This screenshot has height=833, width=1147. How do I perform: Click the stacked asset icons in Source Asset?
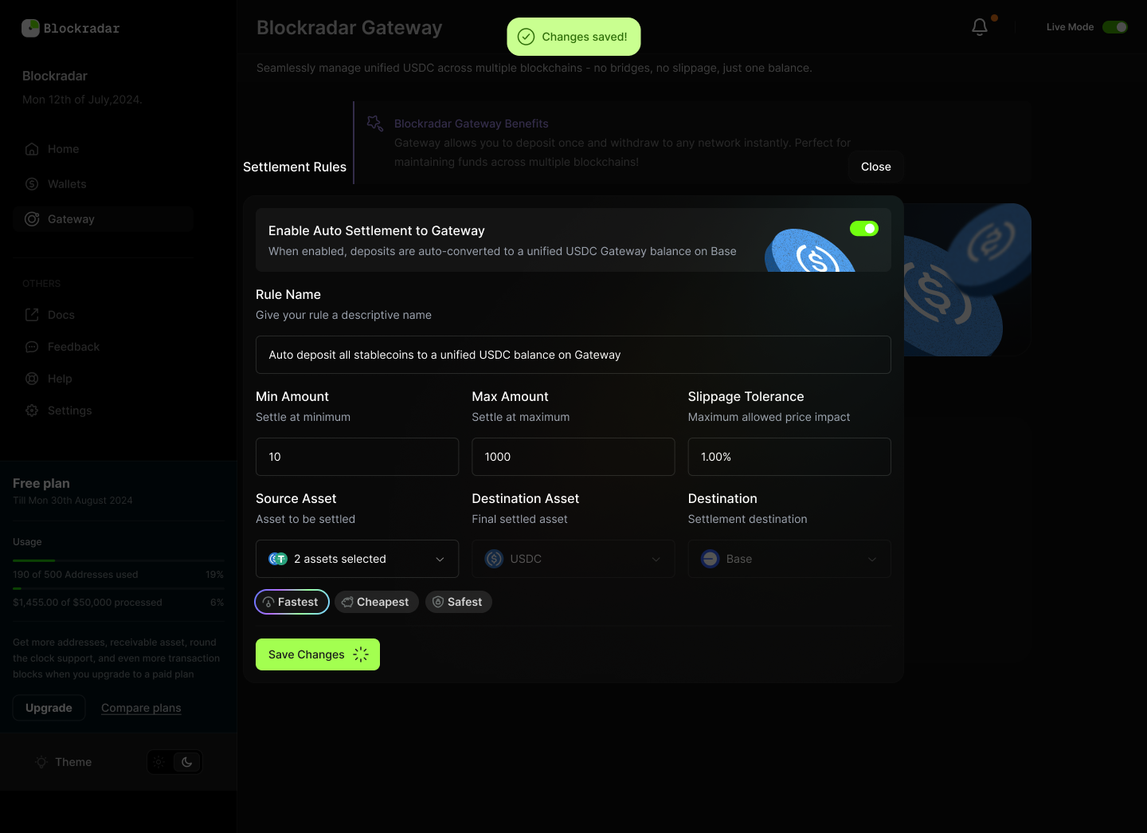pyautogui.click(x=278, y=559)
